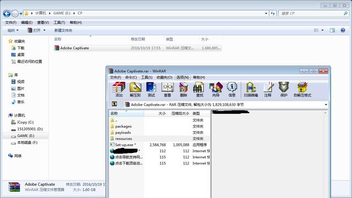Click the change view icon in Explorer
Image resolution: width=352 pixels, height=198 pixels.
click(316, 30)
